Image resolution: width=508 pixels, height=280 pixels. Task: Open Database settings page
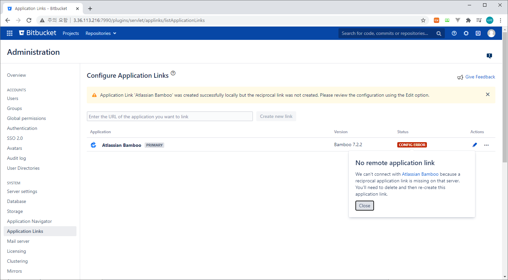[x=16, y=201]
